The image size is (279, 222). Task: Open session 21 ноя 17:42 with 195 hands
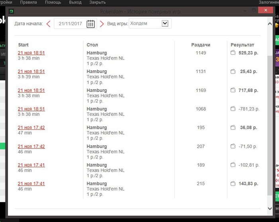tap(31, 127)
